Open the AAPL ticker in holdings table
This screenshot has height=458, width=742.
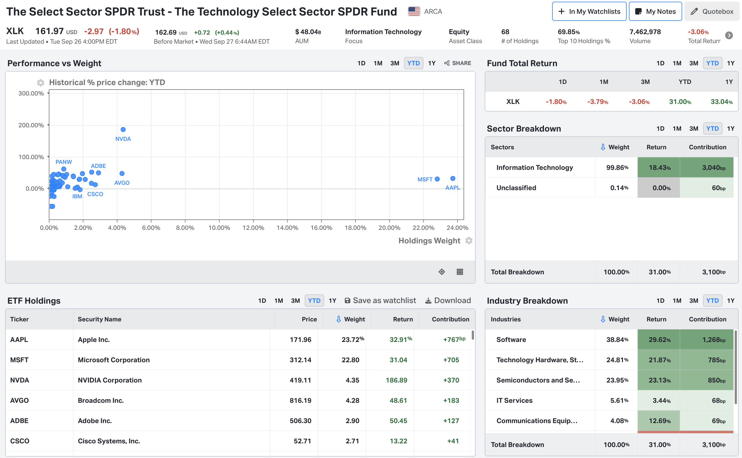(19, 340)
